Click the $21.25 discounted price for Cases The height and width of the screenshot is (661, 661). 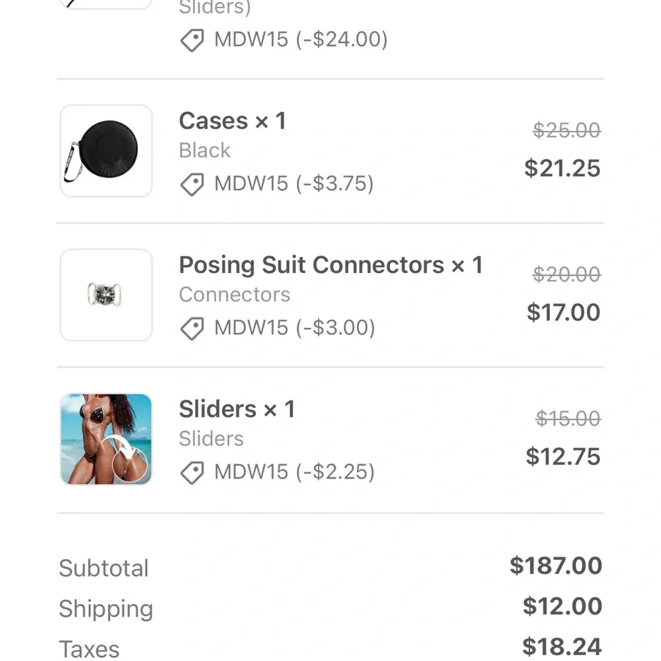click(x=563, y=168)
